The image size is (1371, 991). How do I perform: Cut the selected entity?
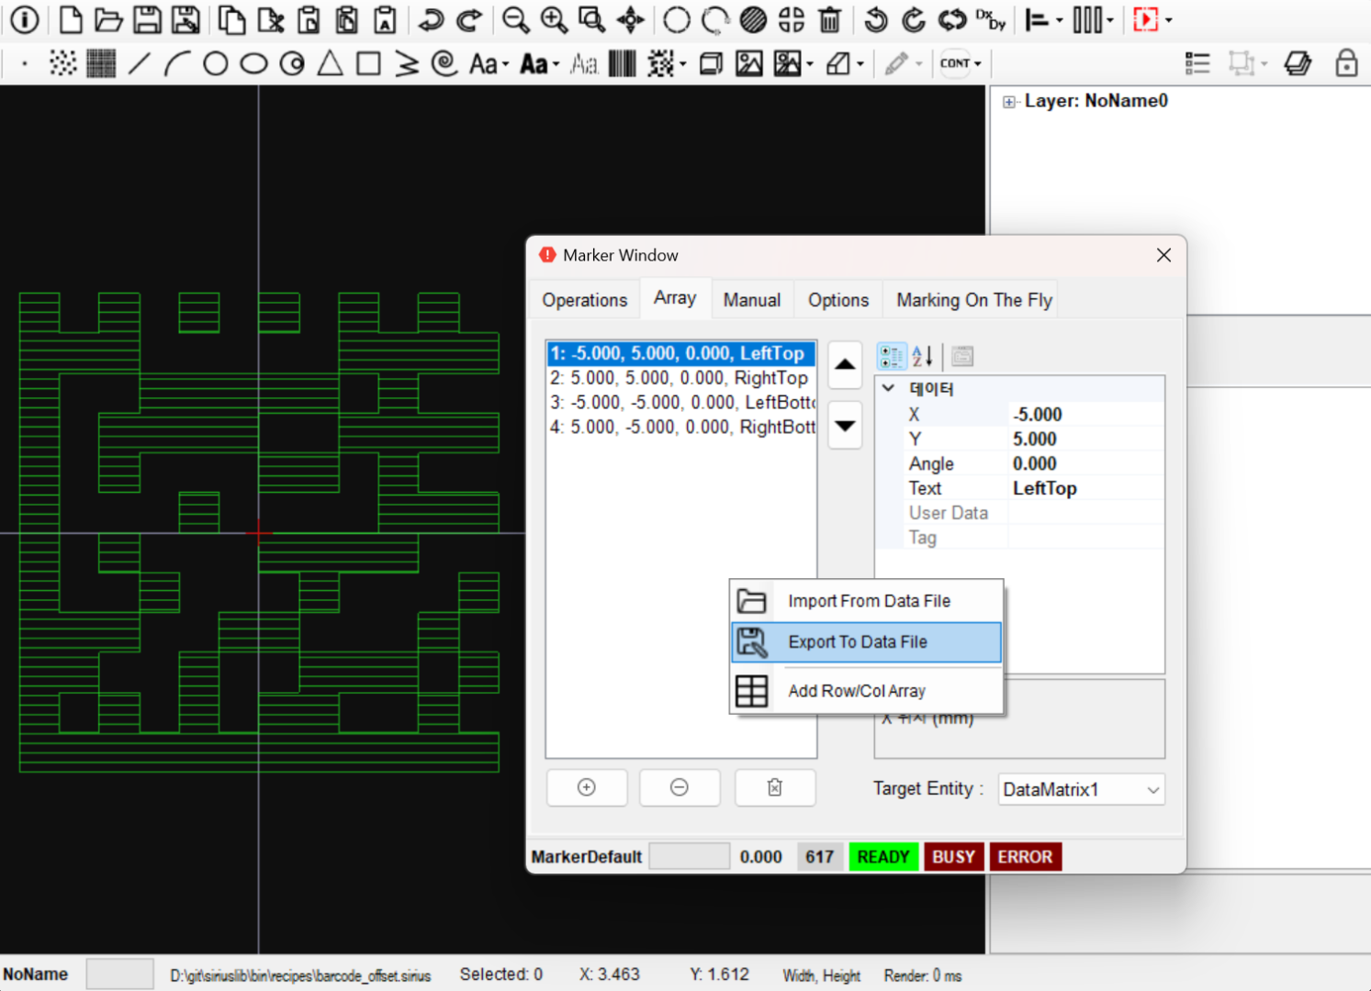pos(270,19)
